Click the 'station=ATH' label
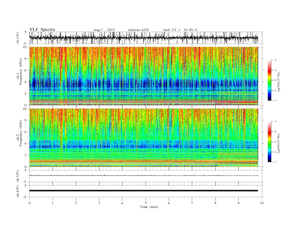The height and width of the screenshot is (228, 295). click(138, 30)
